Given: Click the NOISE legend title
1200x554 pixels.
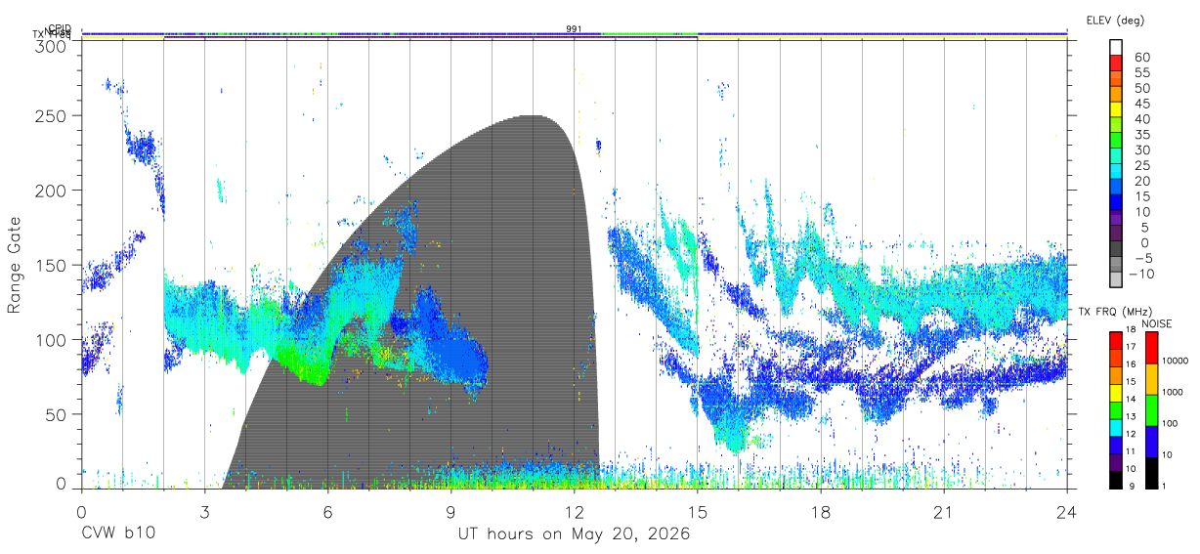Looking at the screenshot, I should tap(1158, 323).
